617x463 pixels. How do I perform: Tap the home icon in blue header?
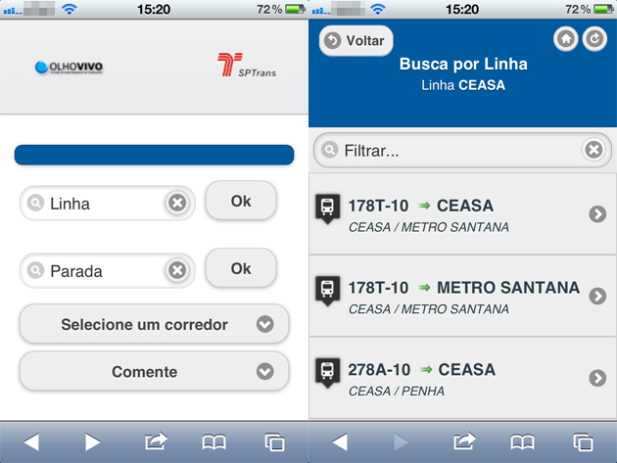[566, 39]
